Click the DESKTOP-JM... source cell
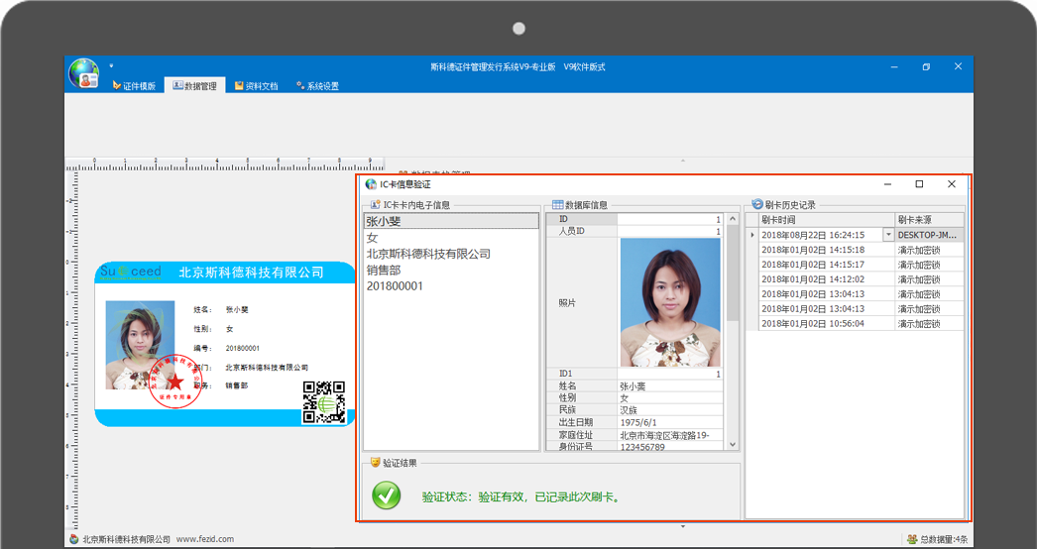Image resolution: width=1037 pixels, height=549 pixels. point(929,235)
